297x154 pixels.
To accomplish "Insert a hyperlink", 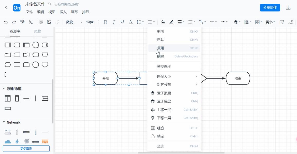I will tap(57, 22).
